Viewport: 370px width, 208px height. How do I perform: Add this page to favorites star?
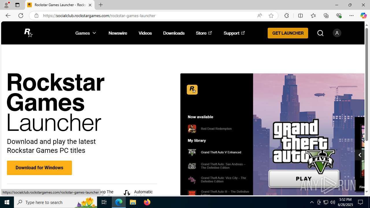coord(271,16)
